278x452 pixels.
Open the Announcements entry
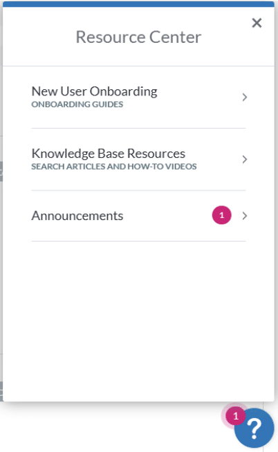click(138, 216)
